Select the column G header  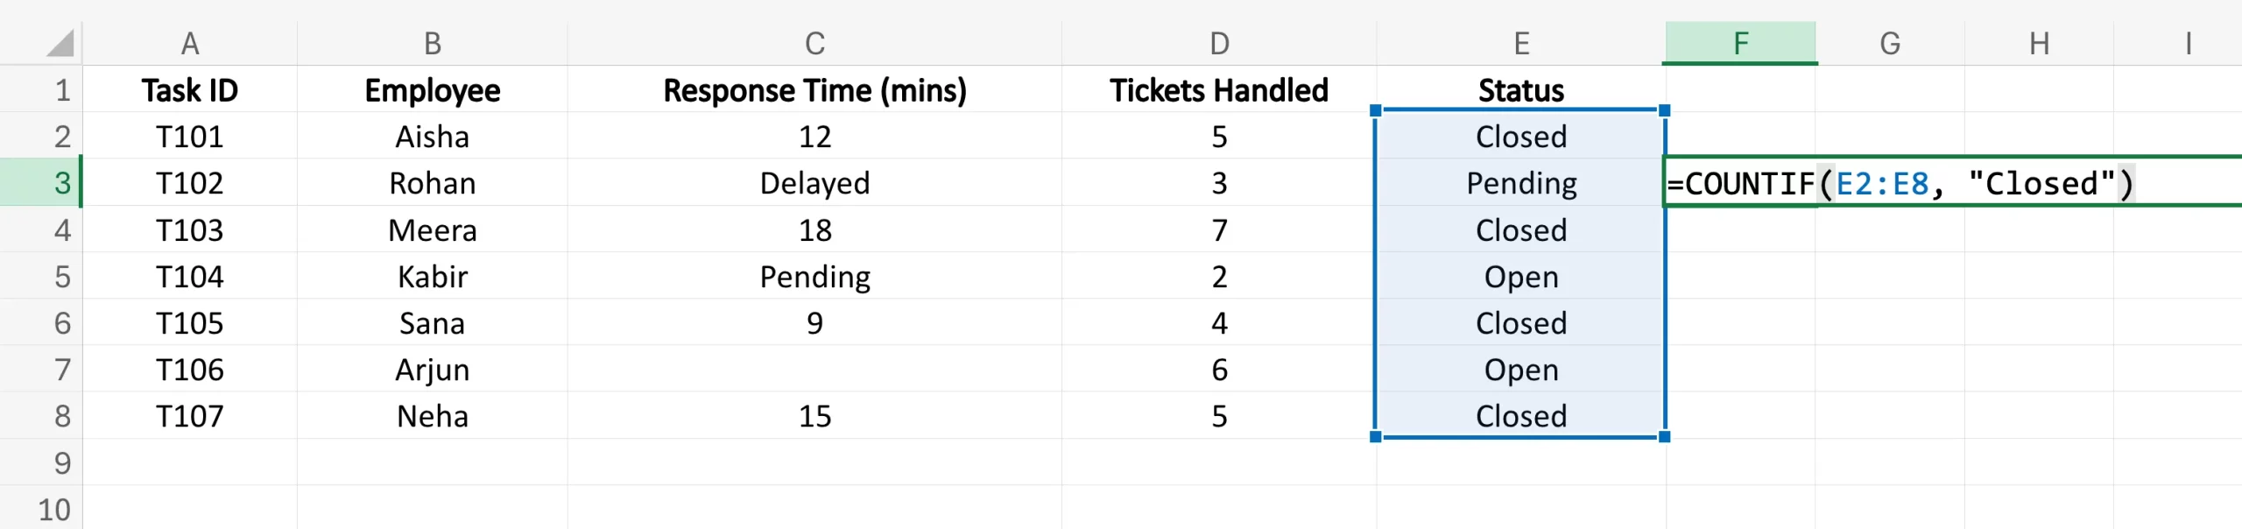pos(1890,43)
